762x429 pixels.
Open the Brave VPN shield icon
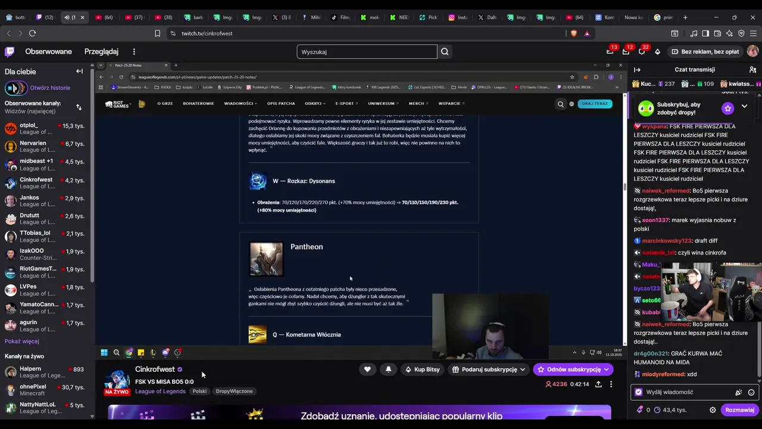(741, 33)
